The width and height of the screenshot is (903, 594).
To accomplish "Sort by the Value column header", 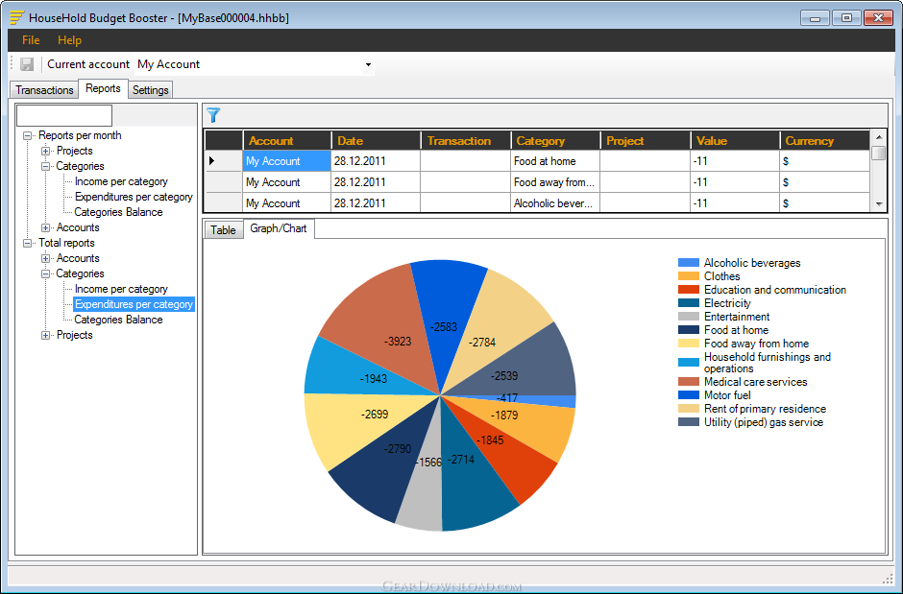I will pyautogui.click(x=735, y=141).
